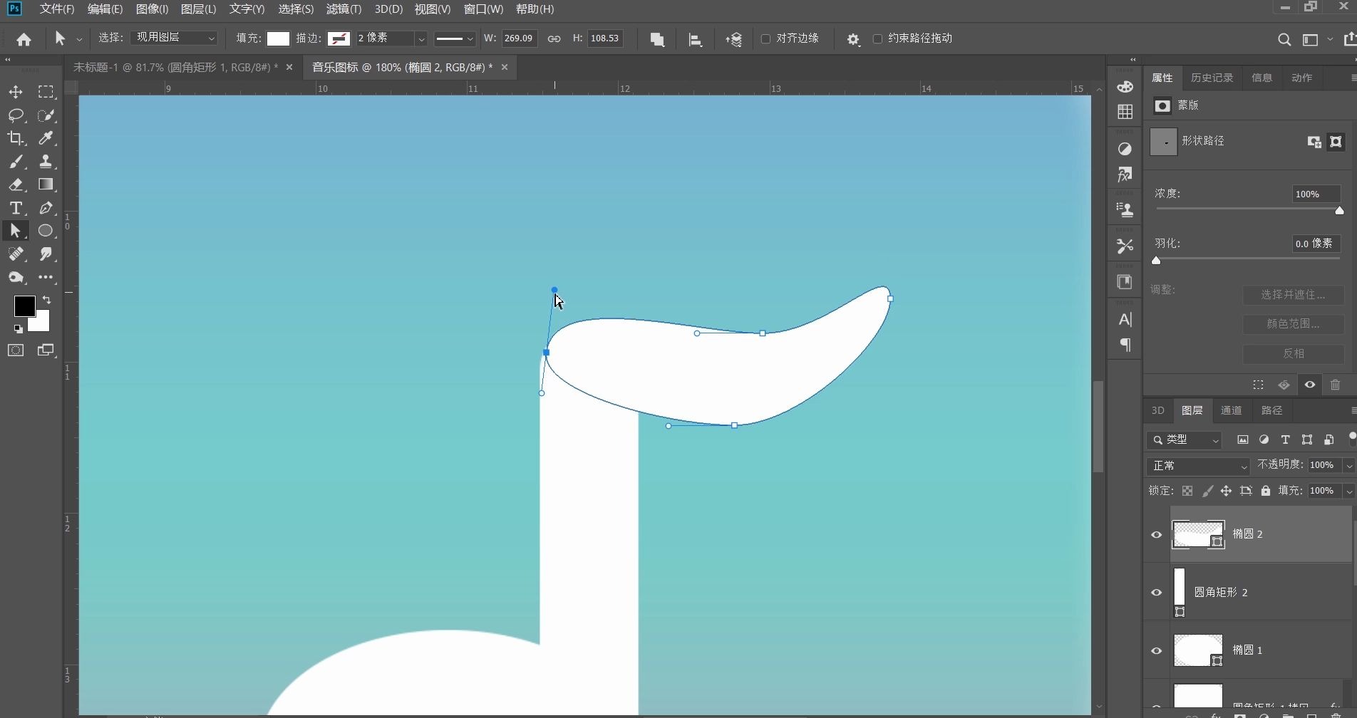This screenshot has width=1357, height=718.
Task: Link width and height values
Action: [554, 38]
